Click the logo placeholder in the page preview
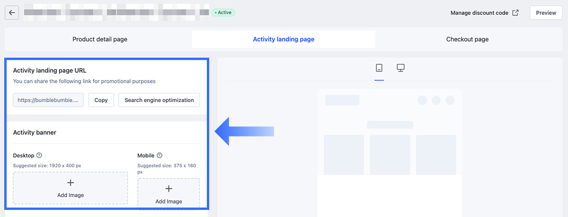This screenshot has height=217, width=568. (x=342, y=100)
